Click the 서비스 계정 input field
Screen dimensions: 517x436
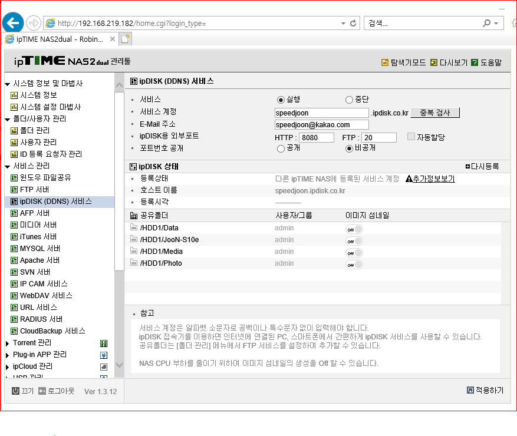click(322, 113)
